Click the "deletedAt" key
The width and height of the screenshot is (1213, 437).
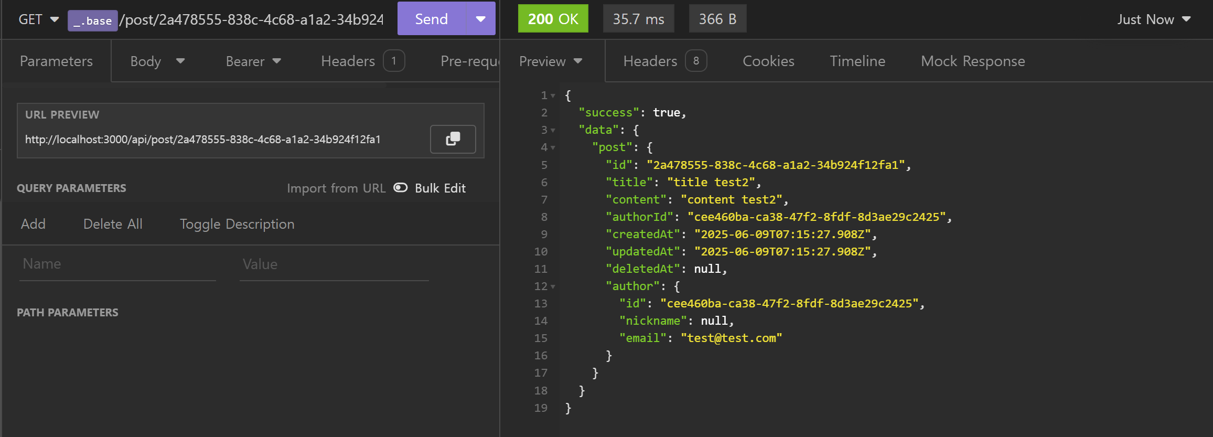click(642, 269)
